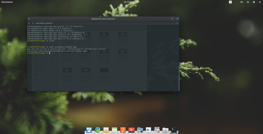
Task: Open the Приложения applications menu
Action: [7, 2]
